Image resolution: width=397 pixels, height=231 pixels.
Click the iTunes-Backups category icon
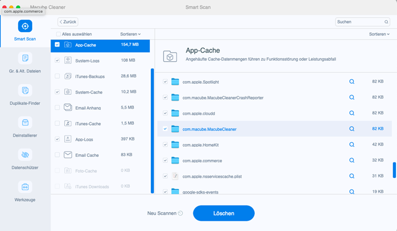click(x=67, y=76)
